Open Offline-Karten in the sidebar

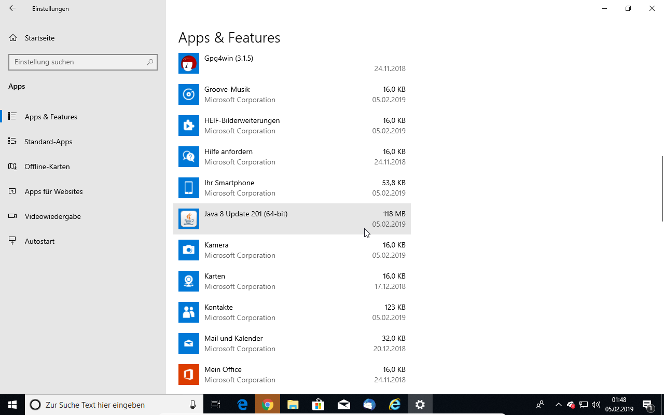[47, 167]
